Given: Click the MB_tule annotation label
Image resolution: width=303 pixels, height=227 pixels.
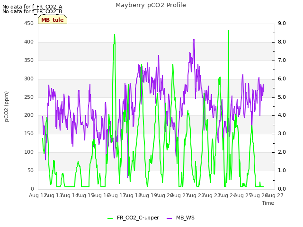Looking at the screenshot, I should [53, 20].
